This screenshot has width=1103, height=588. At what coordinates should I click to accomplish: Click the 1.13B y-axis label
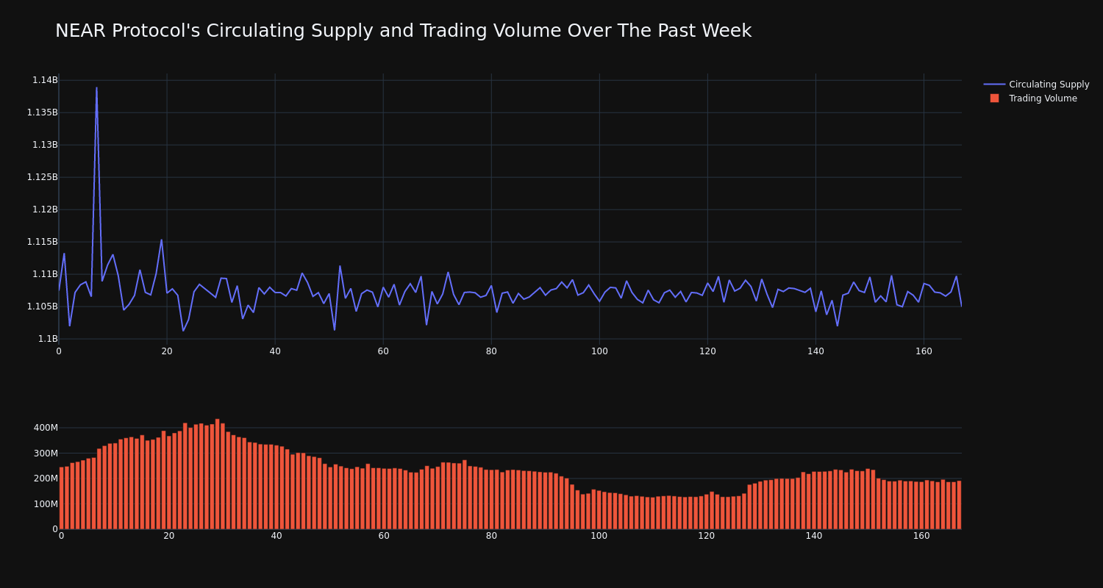[45, 145]
